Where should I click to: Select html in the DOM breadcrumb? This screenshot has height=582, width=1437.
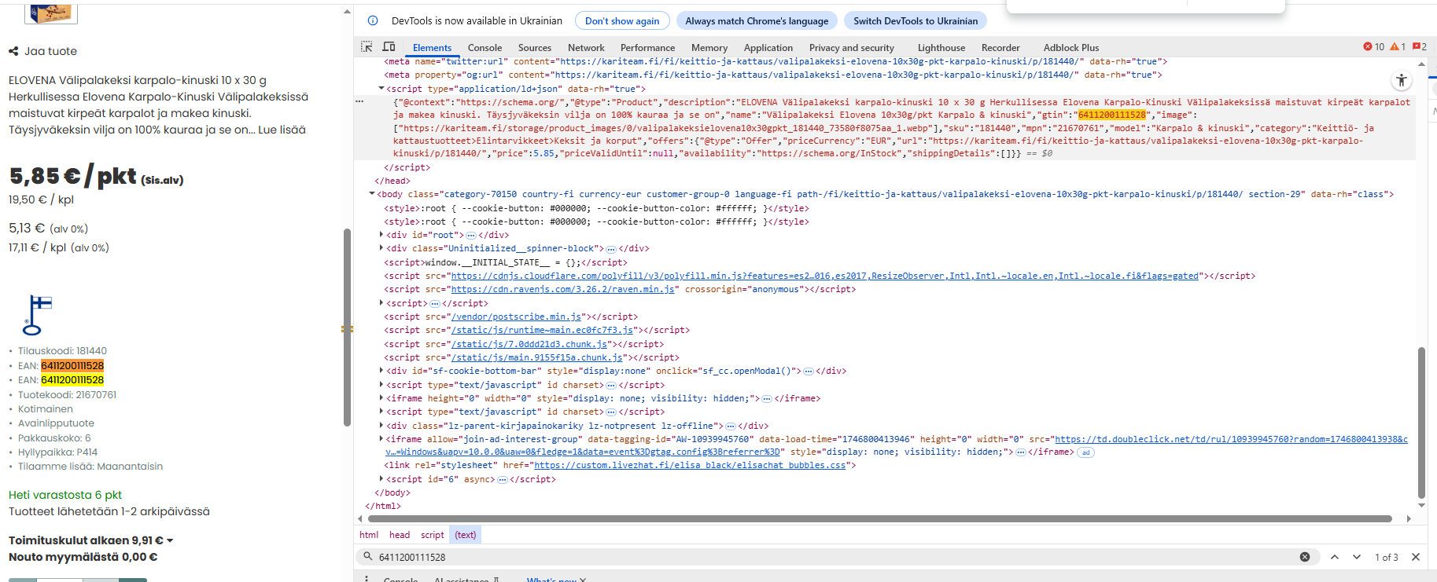click(x=369, y=535)
